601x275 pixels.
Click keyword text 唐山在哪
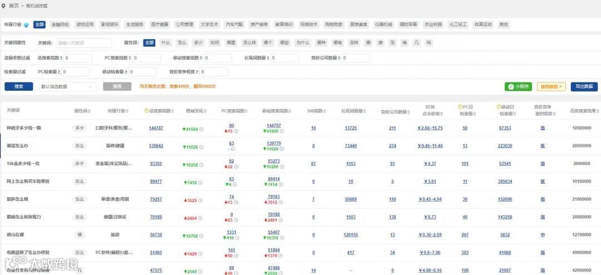click(x=16, y=235)
